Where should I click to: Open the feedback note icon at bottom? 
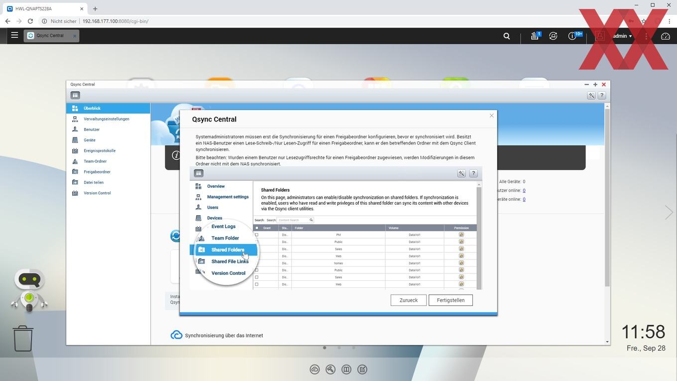point(362,369)
